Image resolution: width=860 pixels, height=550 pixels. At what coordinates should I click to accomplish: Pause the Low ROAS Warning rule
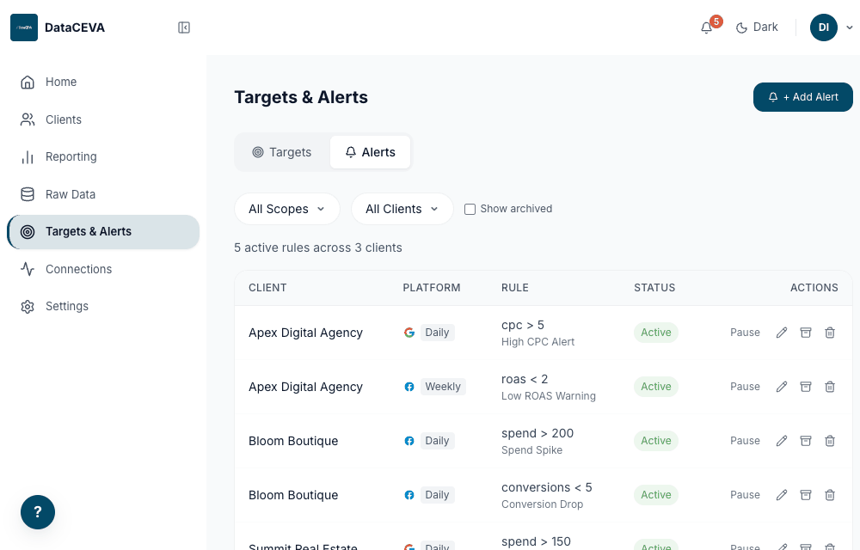(x=745, y=387)
